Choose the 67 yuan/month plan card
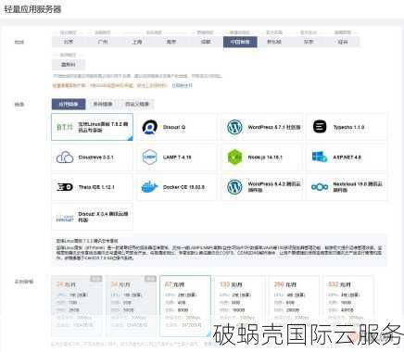This screenshot has width=404, height=352. 185,306
